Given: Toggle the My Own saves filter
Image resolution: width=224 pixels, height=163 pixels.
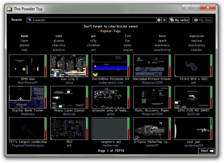Looking at the screenshot, I should click(202, 20).
